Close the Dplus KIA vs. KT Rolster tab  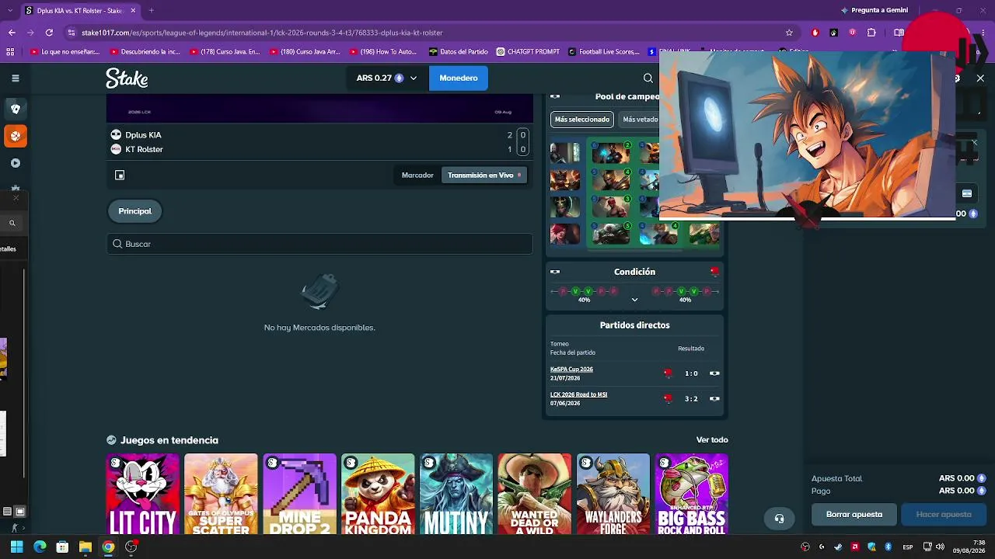tap(134, 10)
